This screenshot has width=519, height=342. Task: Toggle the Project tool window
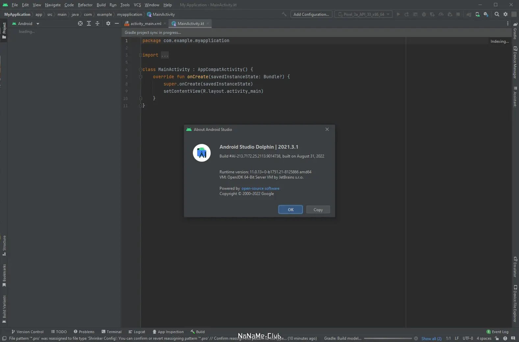coord(4,30)
